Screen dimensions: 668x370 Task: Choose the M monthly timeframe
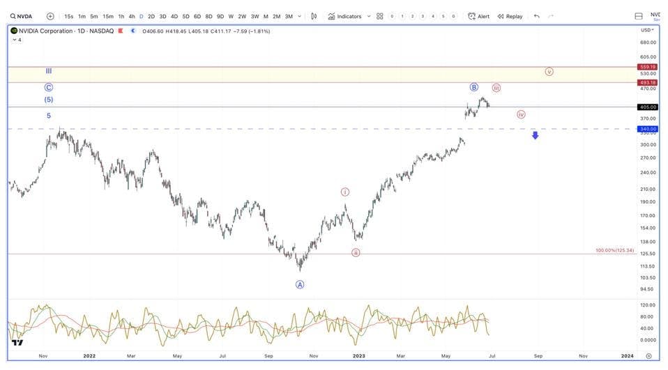pyautogui.click(x=266, y=16)
